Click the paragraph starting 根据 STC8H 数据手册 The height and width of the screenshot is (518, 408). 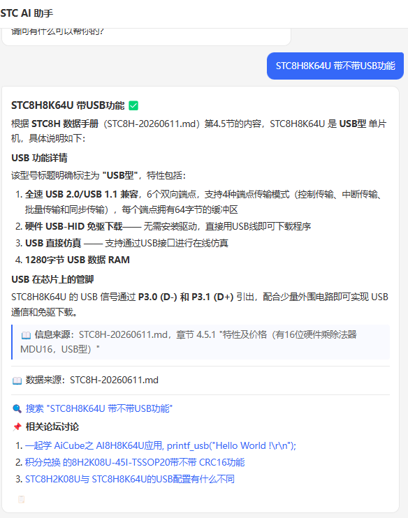point(198,131)
